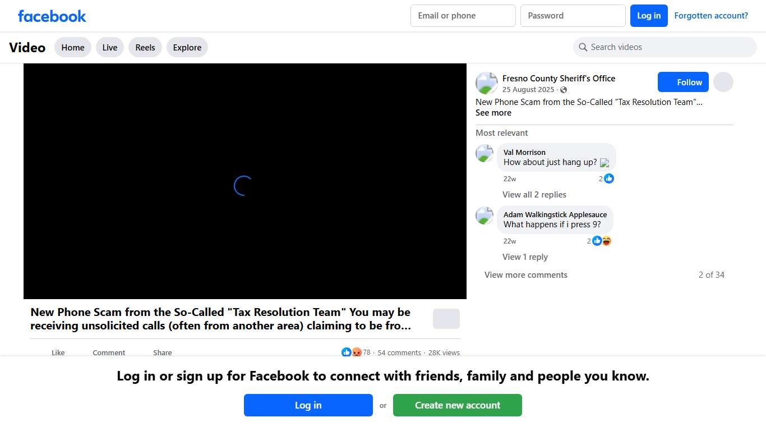Open the Most relevant comment sorting
This screenshot has width=766, height=431.
click(501, 133)
